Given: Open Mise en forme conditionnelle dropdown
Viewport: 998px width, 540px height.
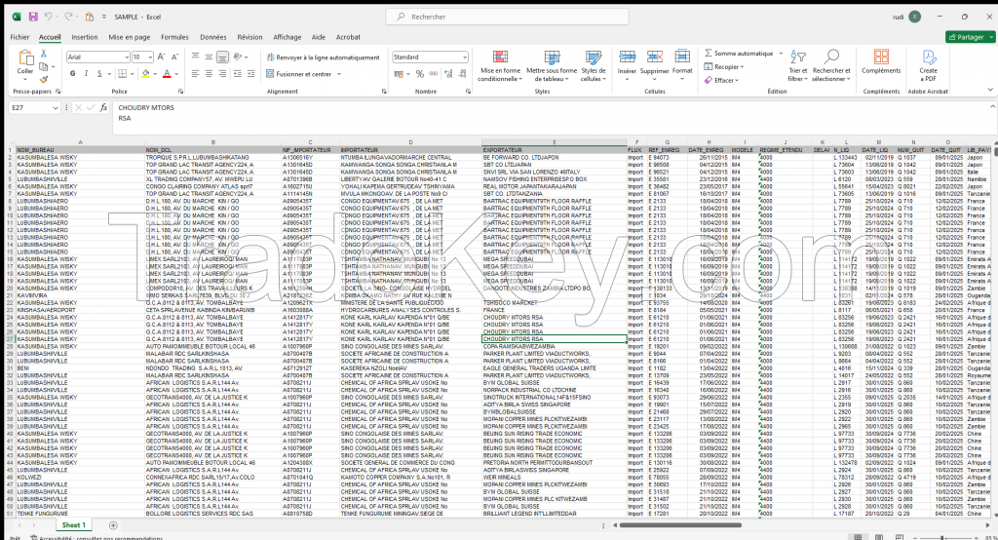Looking at the screenshot, I should (500, 66).
